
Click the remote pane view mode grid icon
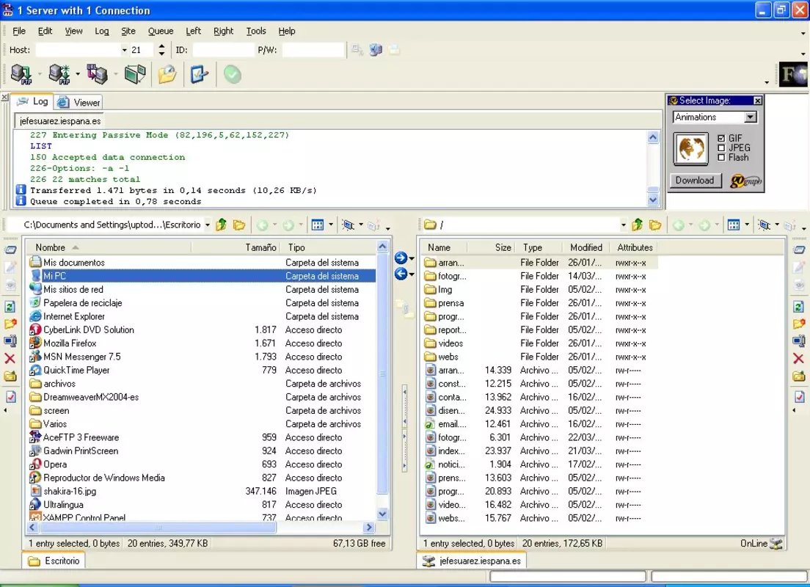click(x=734, y=225)
